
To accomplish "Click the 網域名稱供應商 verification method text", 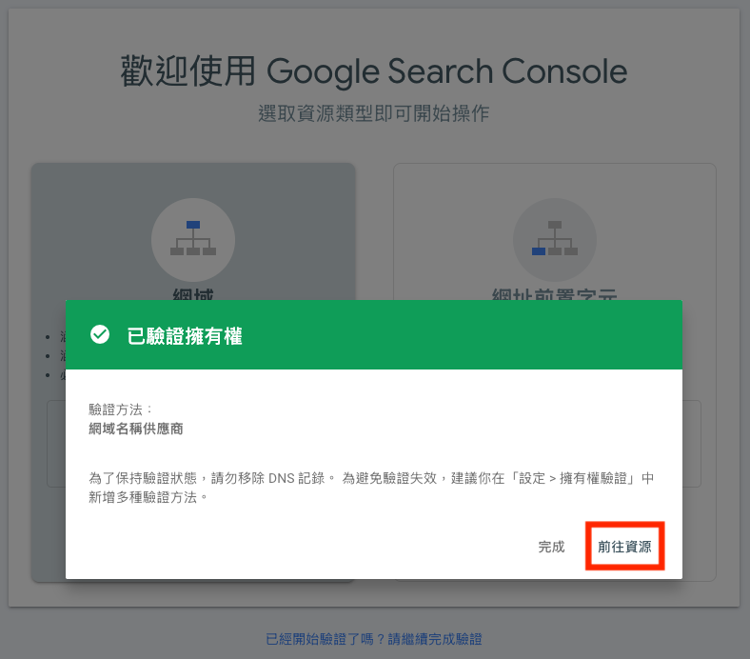I will point(136,429).
